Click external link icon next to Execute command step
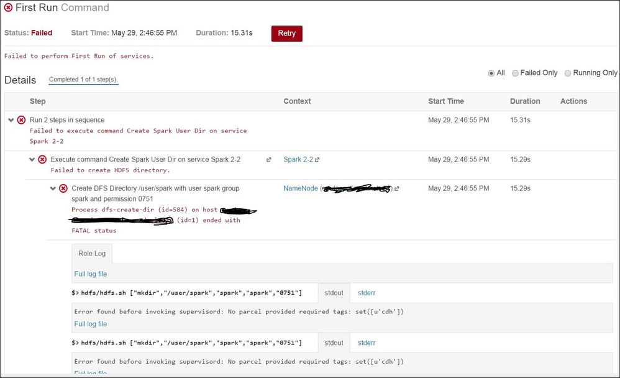 click(x=268, y=159)
